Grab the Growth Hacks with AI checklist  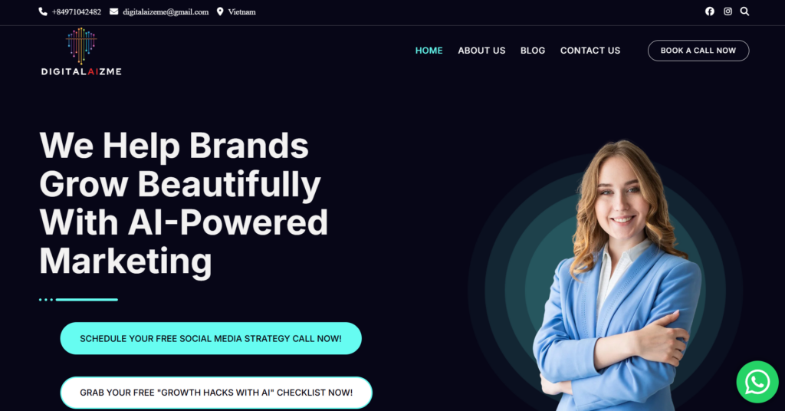[216, 393]
